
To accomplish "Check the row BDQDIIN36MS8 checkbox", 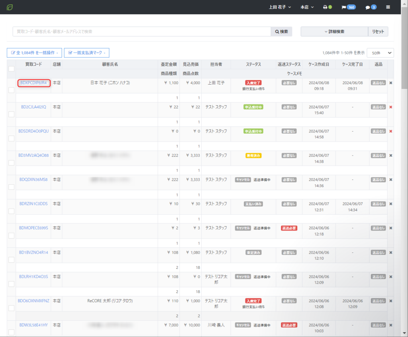I will pos(12,187).
